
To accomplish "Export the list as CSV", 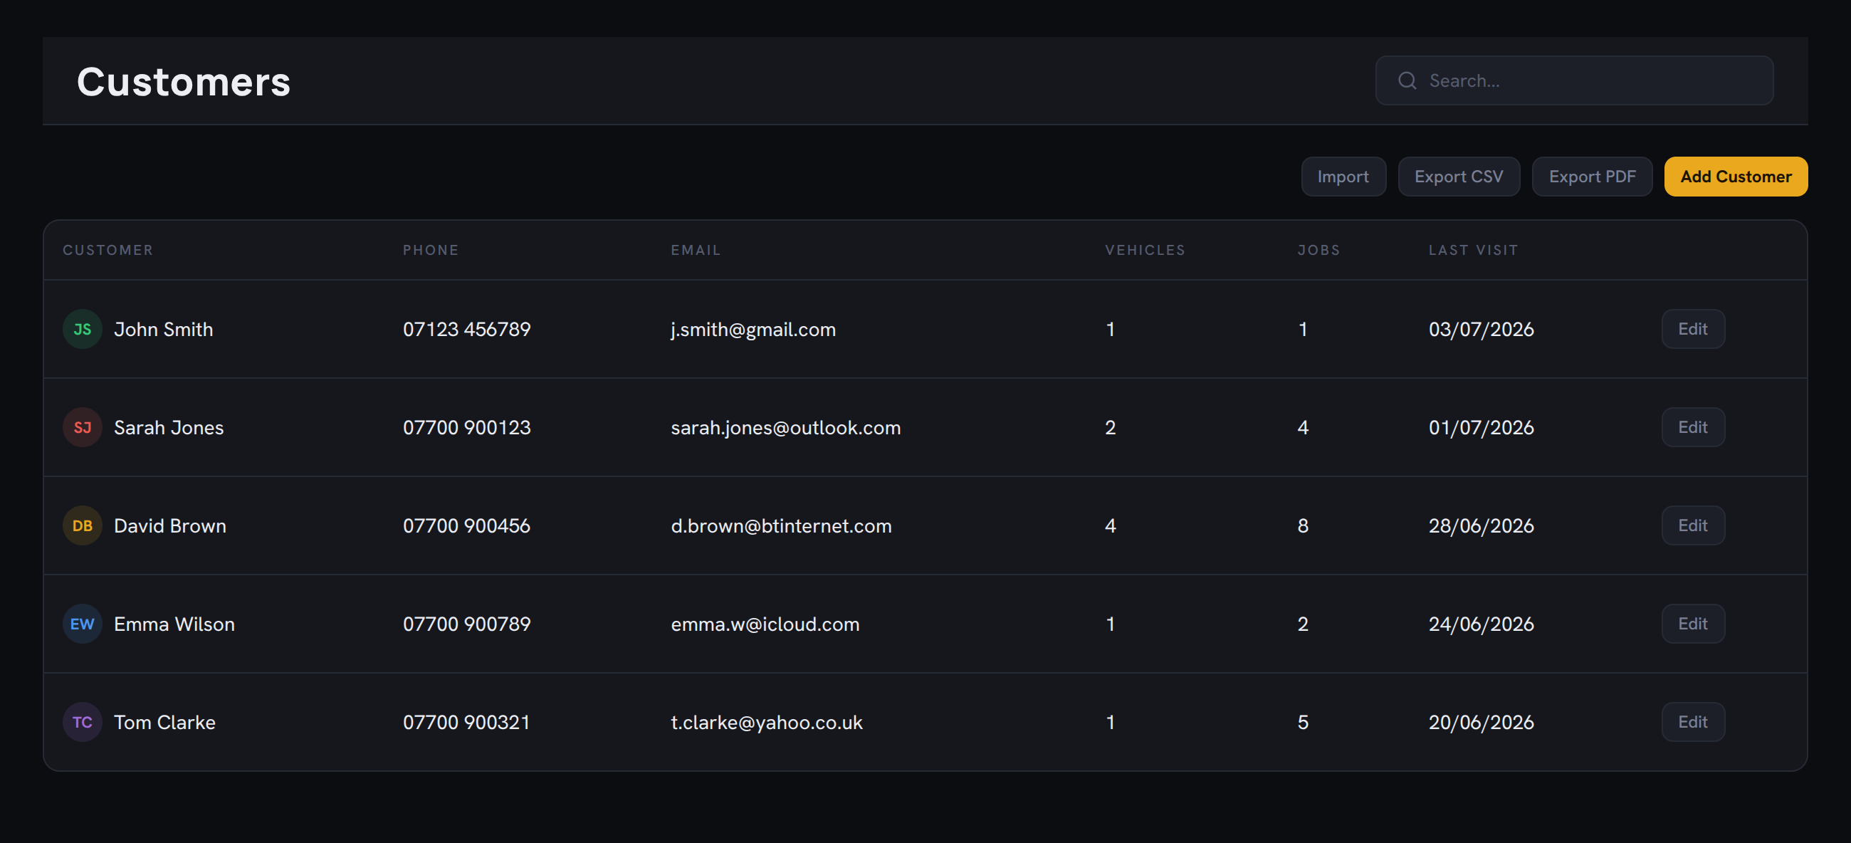I will tap(1458, 176).
